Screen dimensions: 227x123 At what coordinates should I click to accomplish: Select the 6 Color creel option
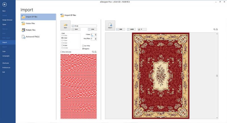pyautogui.click(x=64, y=38)
